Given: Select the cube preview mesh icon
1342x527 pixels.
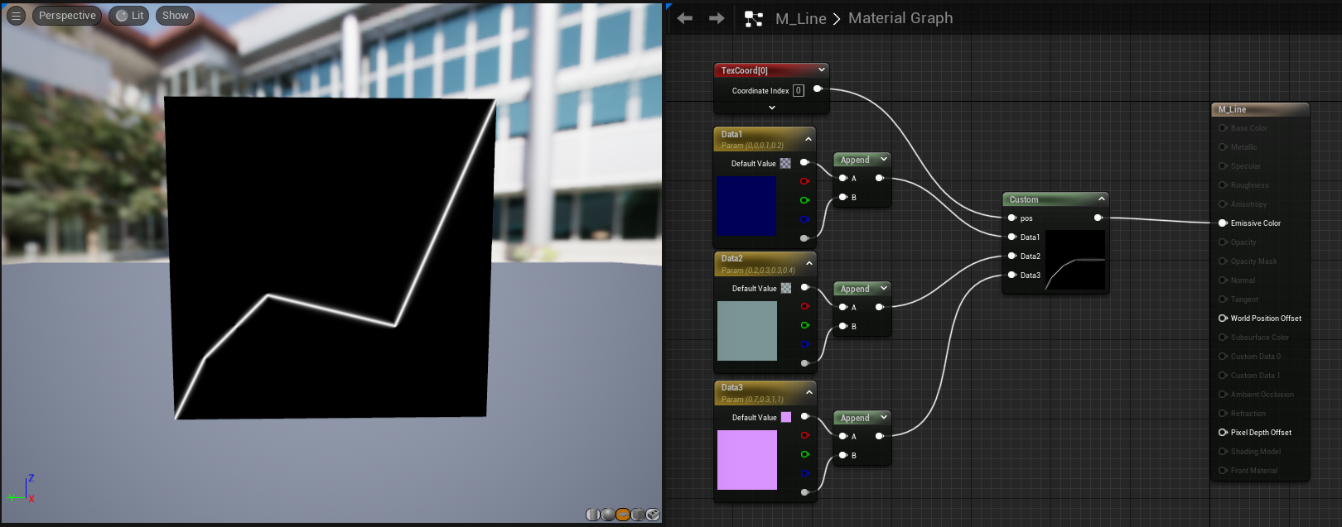Looking at the screenshot, I should click(x=638, y=515).
